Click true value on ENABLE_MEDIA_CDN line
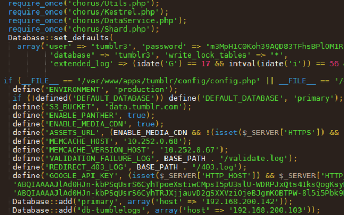Viewport: 344px width, 215px height. pos(146,124)
